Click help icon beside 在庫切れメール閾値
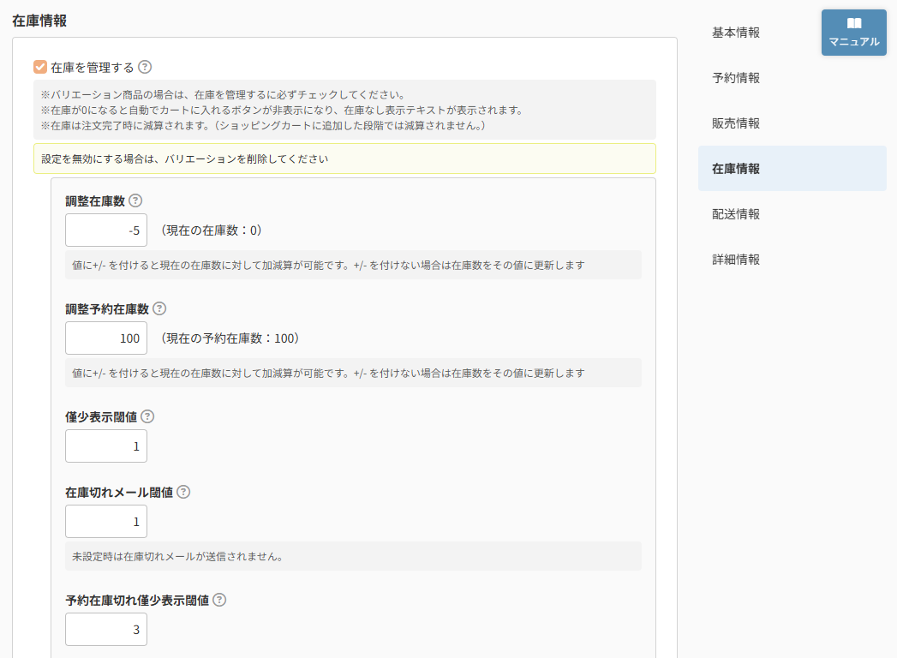897x658 pixels. tap(183, 492)
